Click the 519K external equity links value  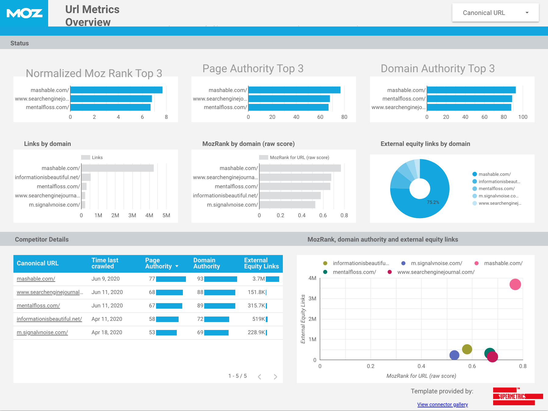coord(258,319)
